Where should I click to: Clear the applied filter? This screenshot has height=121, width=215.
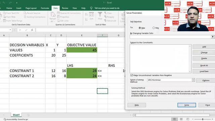108,13
